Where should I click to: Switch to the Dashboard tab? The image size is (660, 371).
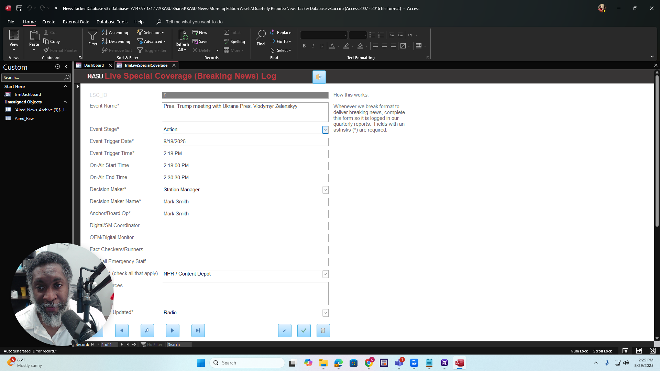pyautogui.click(x=94, y=65)
